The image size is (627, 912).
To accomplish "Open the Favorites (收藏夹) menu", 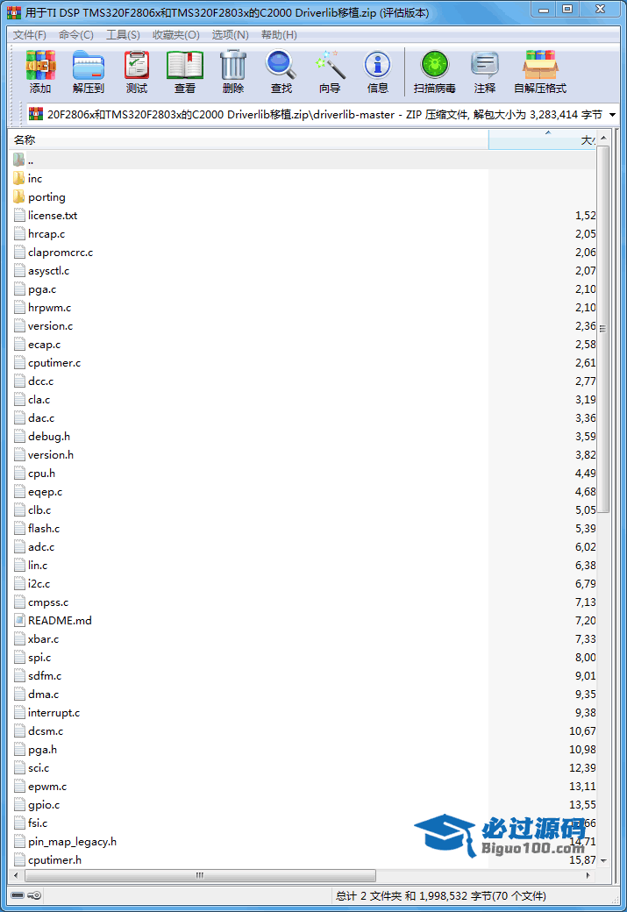I will [176, 35].
